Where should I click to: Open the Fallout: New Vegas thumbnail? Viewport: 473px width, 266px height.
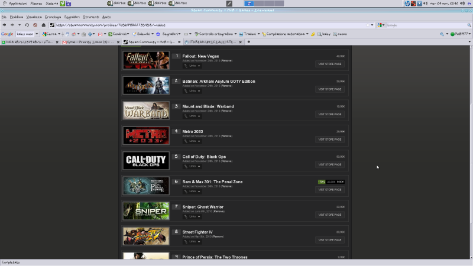pyautogui.click(x=146, y=60)
